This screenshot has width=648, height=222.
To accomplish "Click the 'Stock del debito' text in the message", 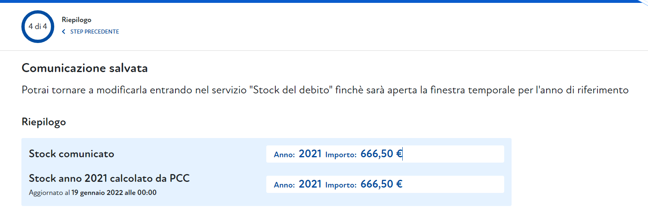I will pyautogui.click(x=291, y=90).
